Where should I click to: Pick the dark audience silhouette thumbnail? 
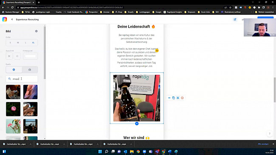(x=30, y=126)
